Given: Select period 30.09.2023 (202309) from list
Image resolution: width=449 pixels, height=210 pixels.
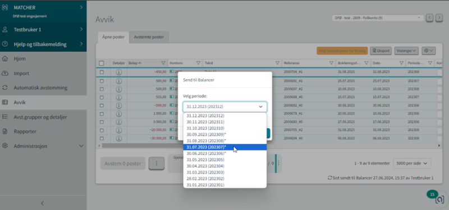Looking at the screenshot, I should [225, 135].
